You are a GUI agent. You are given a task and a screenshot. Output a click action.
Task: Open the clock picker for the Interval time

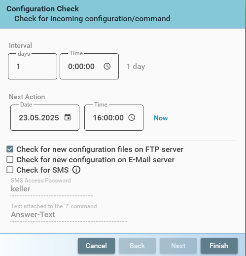(107, 67)
